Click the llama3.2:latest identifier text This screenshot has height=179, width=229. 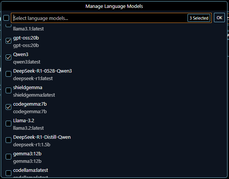(28, 128)
